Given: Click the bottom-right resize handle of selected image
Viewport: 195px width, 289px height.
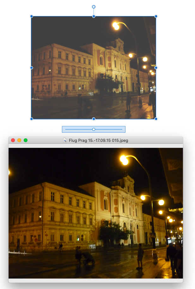Looking at the screenshot, I should pos(156,119).
